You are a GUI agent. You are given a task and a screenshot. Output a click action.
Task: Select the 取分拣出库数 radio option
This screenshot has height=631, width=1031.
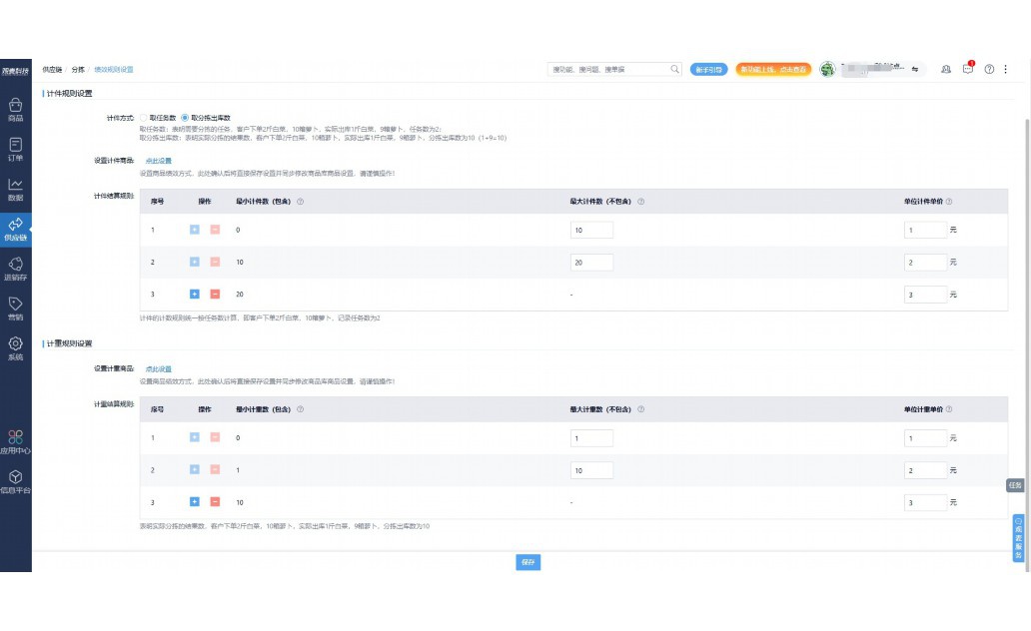coord(185,118)
